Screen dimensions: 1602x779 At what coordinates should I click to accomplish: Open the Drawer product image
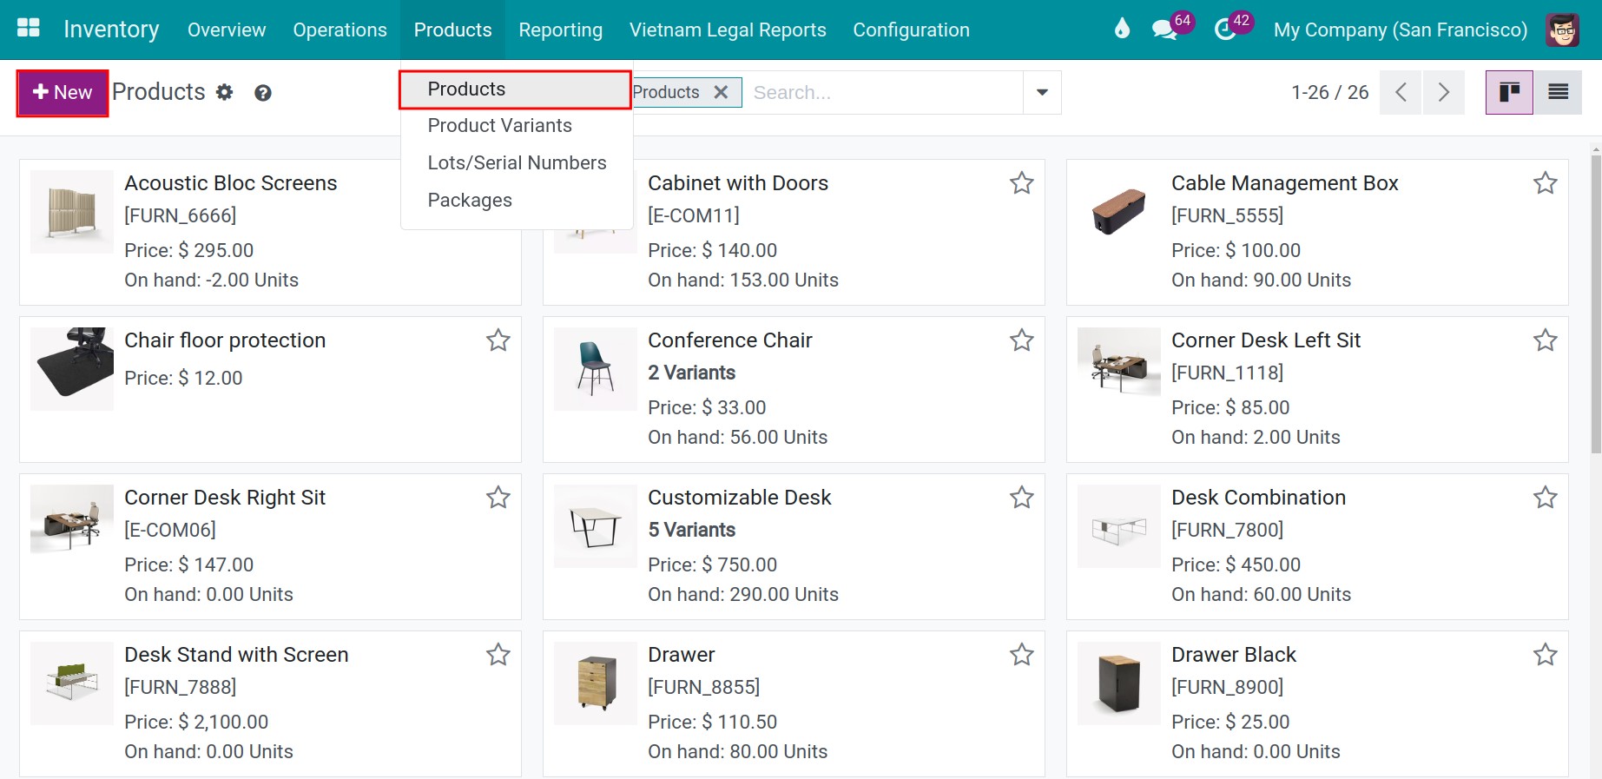pos(596,683)
